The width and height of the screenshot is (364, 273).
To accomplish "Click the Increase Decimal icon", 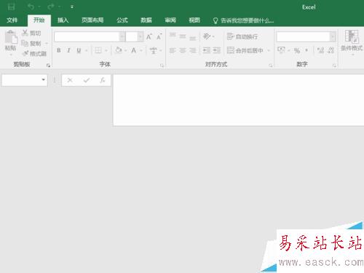I will [320, 50].
